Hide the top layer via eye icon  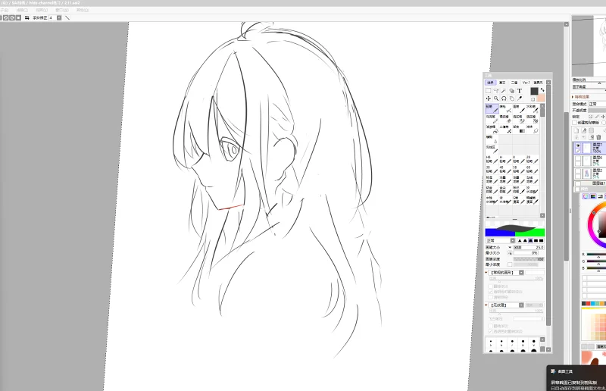click(578, 145)
